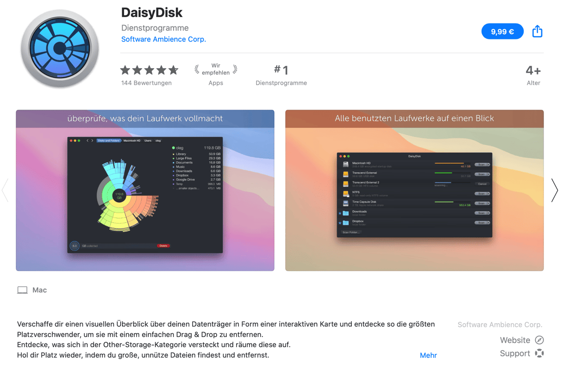Show the next screenshot with the right chevron
Image resolution: width=563 pixels, height=374 pixels.
pyautogui.click(x=554, y=190)
